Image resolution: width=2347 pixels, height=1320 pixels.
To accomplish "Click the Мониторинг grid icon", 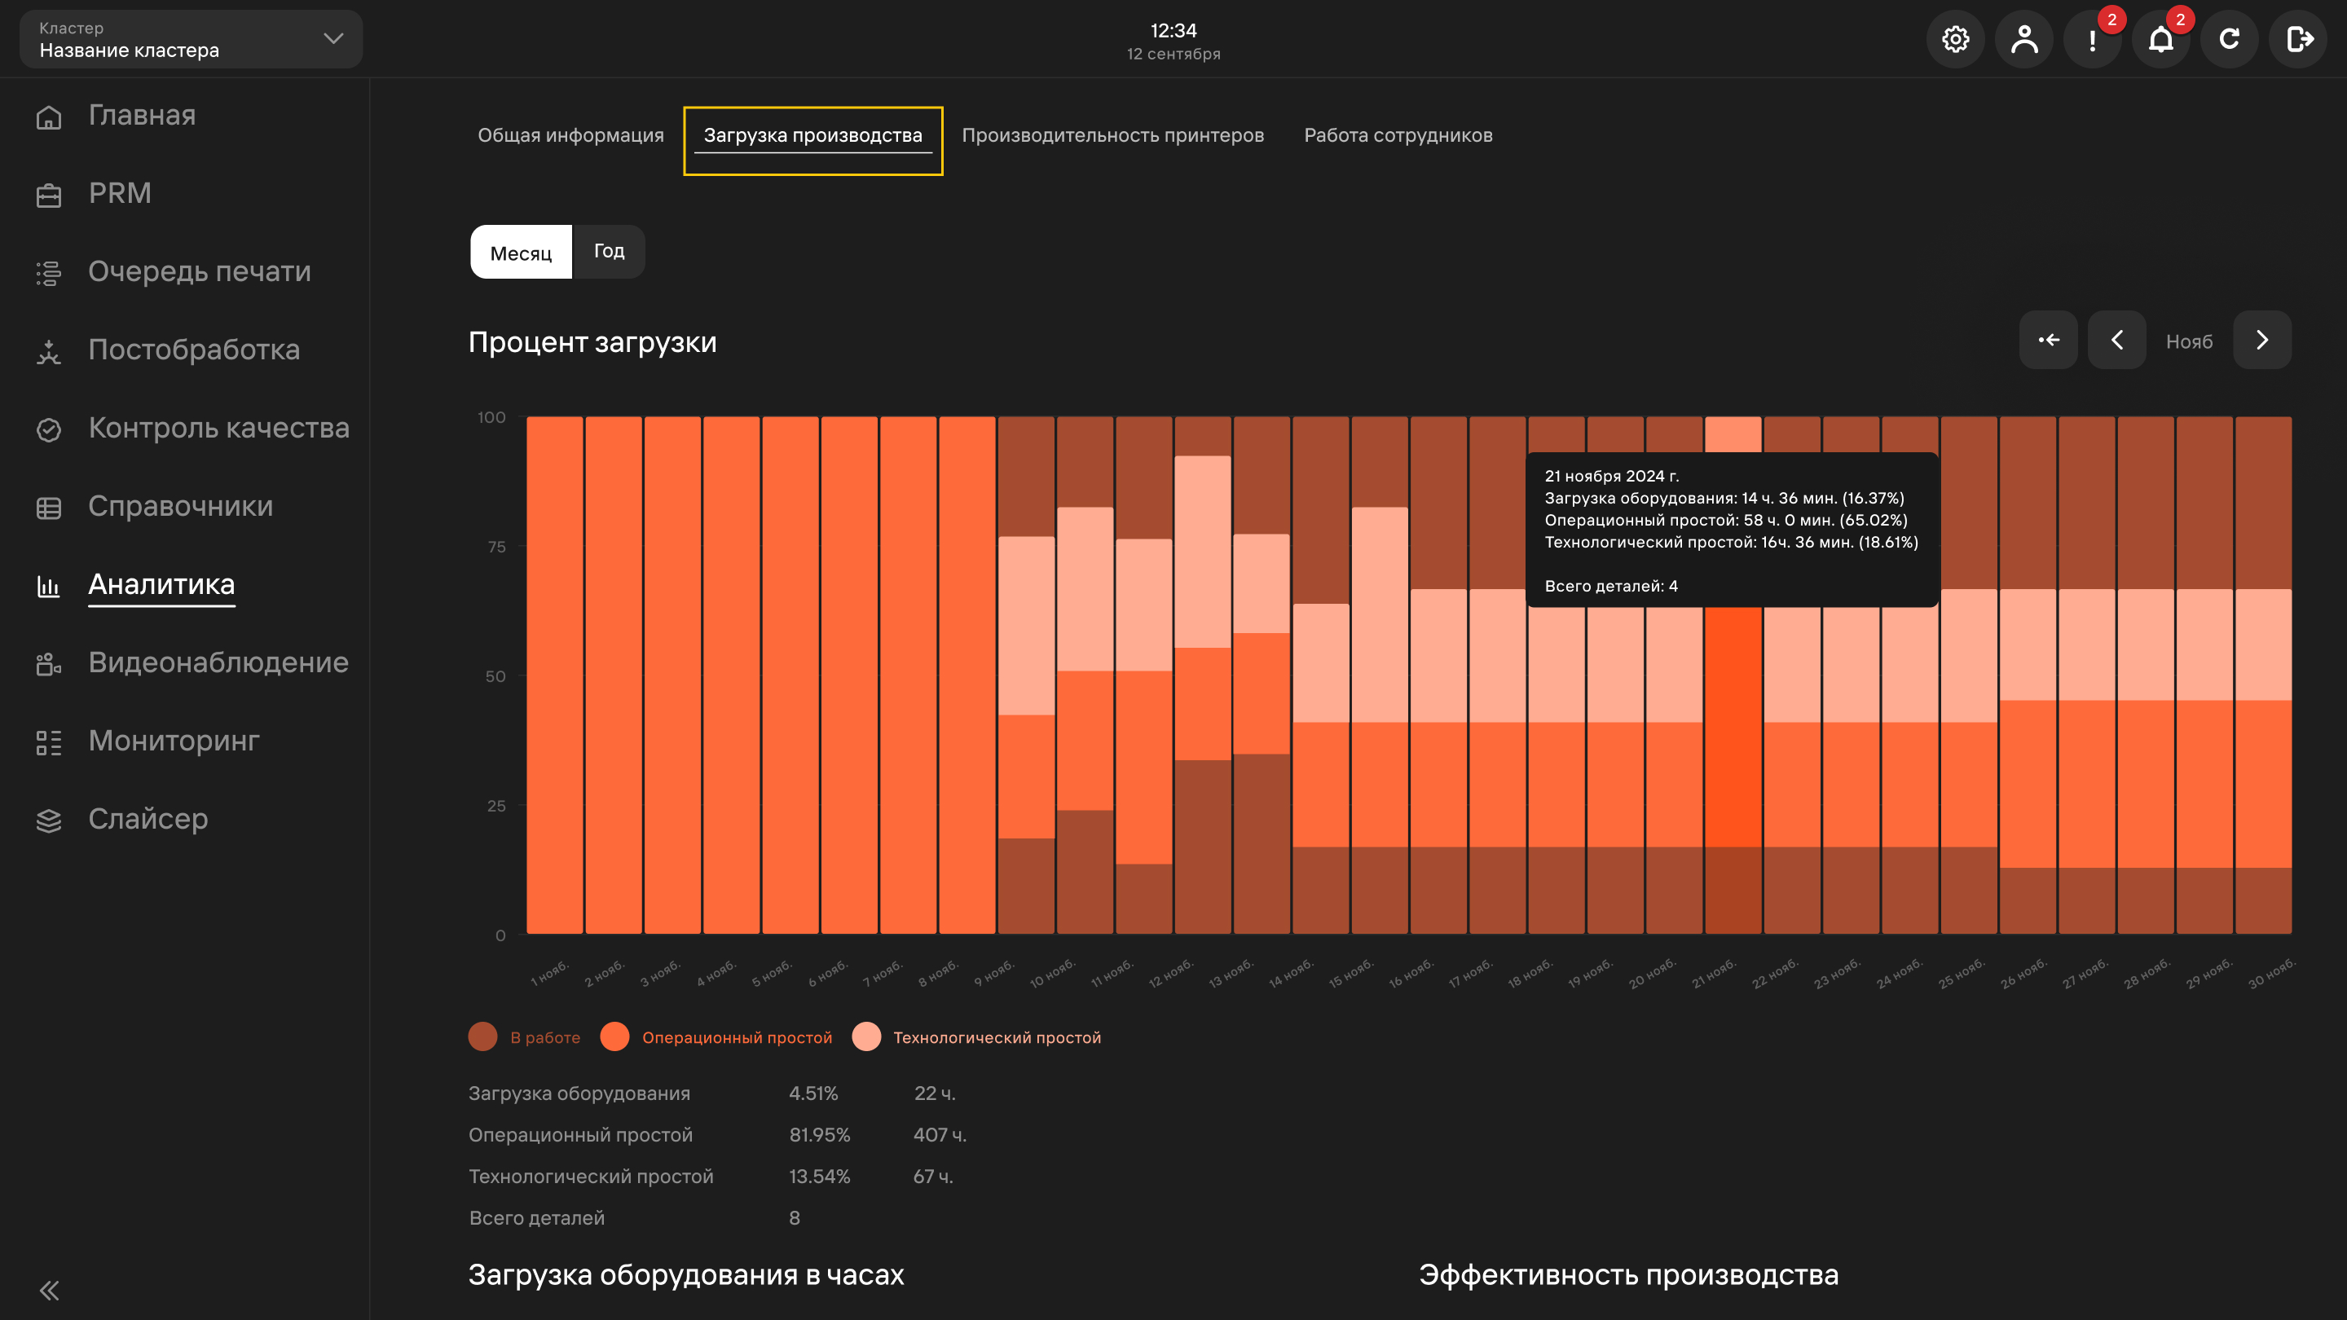I will tap(49, 742).
